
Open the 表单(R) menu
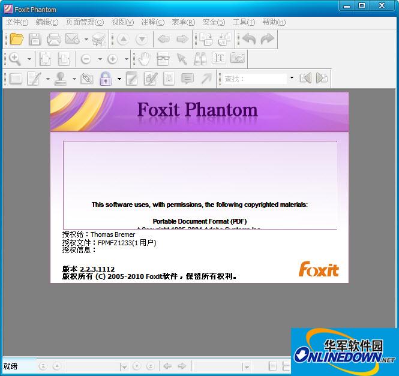(x=183, y=22)
